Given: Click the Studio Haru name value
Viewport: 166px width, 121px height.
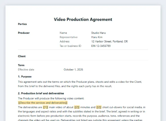Looking at the screenshot, I should tap(98, 33).
